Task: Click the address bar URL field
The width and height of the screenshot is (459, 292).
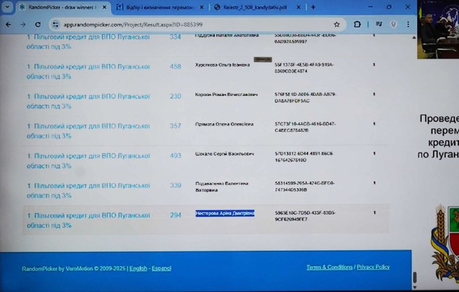Action: [x=189, y=25]
